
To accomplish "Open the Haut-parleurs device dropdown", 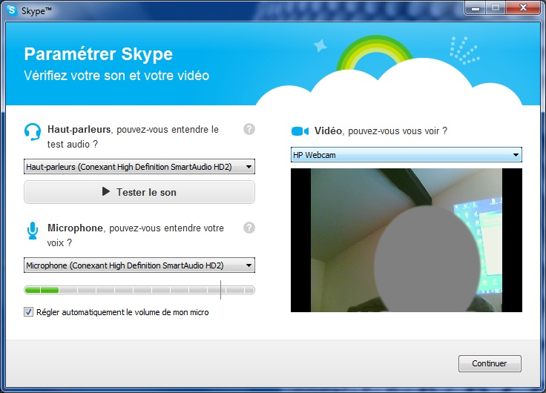I will pos(139,167).
